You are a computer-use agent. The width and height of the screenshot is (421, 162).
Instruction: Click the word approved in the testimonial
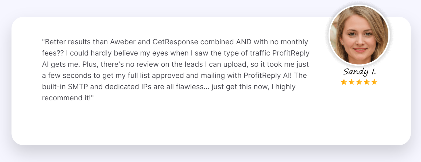pyautogui.click(x=168, y=76)
